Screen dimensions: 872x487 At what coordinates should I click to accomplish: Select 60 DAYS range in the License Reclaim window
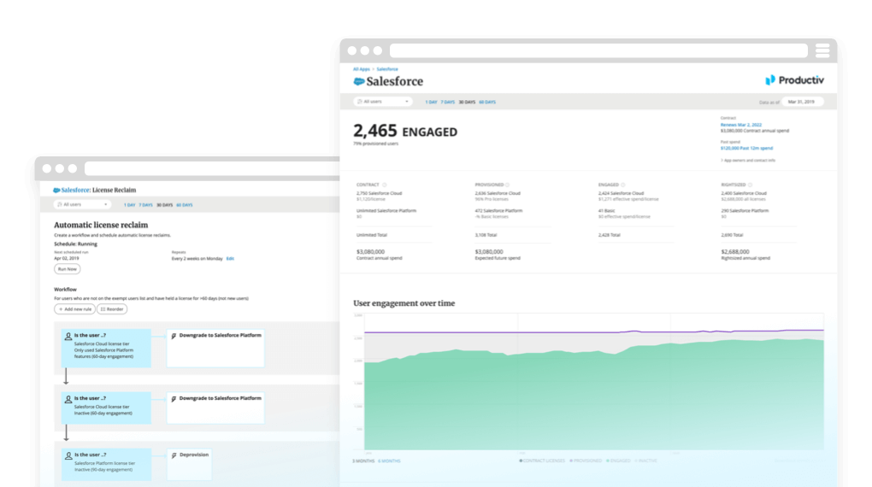click(x=185, y=205)
